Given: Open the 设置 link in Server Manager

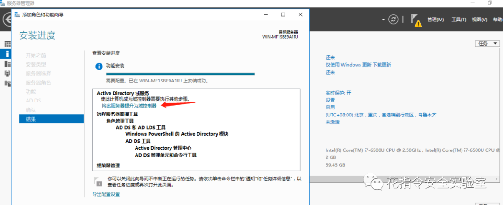Looking at the screenshot, I should point(330,100).
